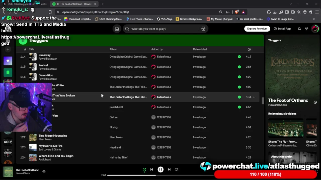Viewport: 321px width, 180px height.
Task: Sort the playlist by Title column
Action: point(31,49)
